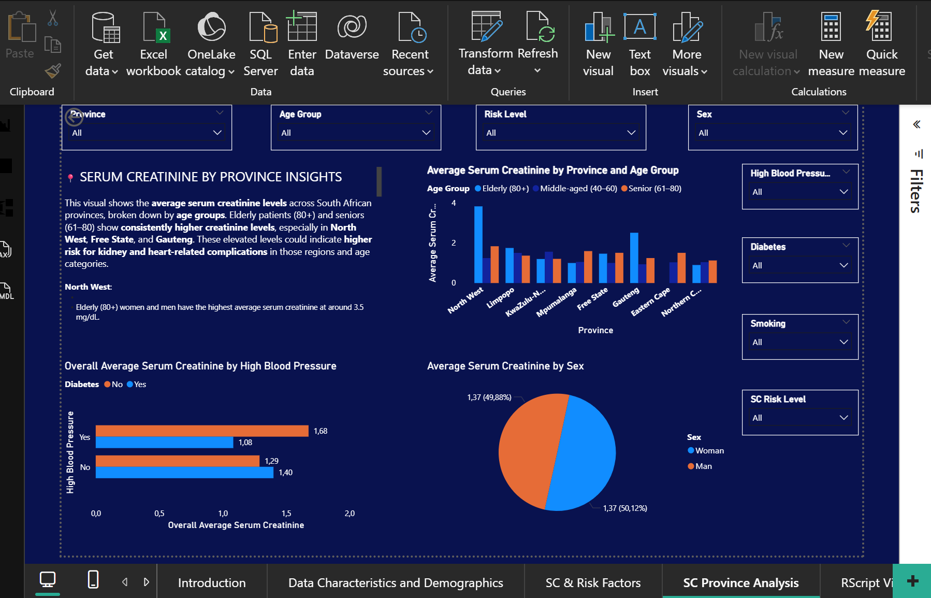This screenshot has height=598, width=931.
Task: Switch to the Introduction page tab
Action: (212, 583)
